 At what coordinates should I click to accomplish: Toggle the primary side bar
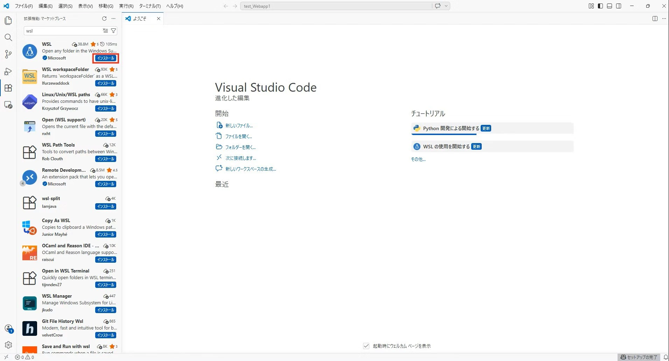(x=600, y=6)
